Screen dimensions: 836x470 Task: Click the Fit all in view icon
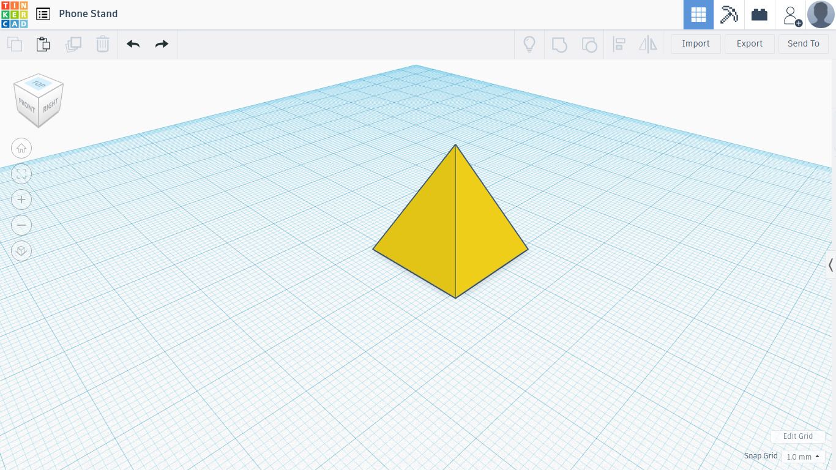click(21, 174)
